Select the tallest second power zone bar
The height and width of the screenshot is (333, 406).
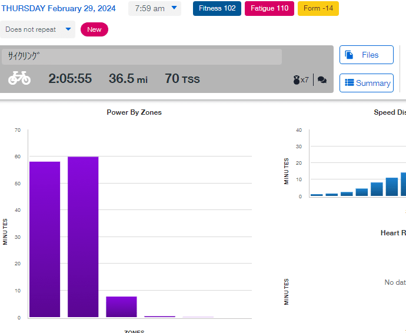pos(83,237)
